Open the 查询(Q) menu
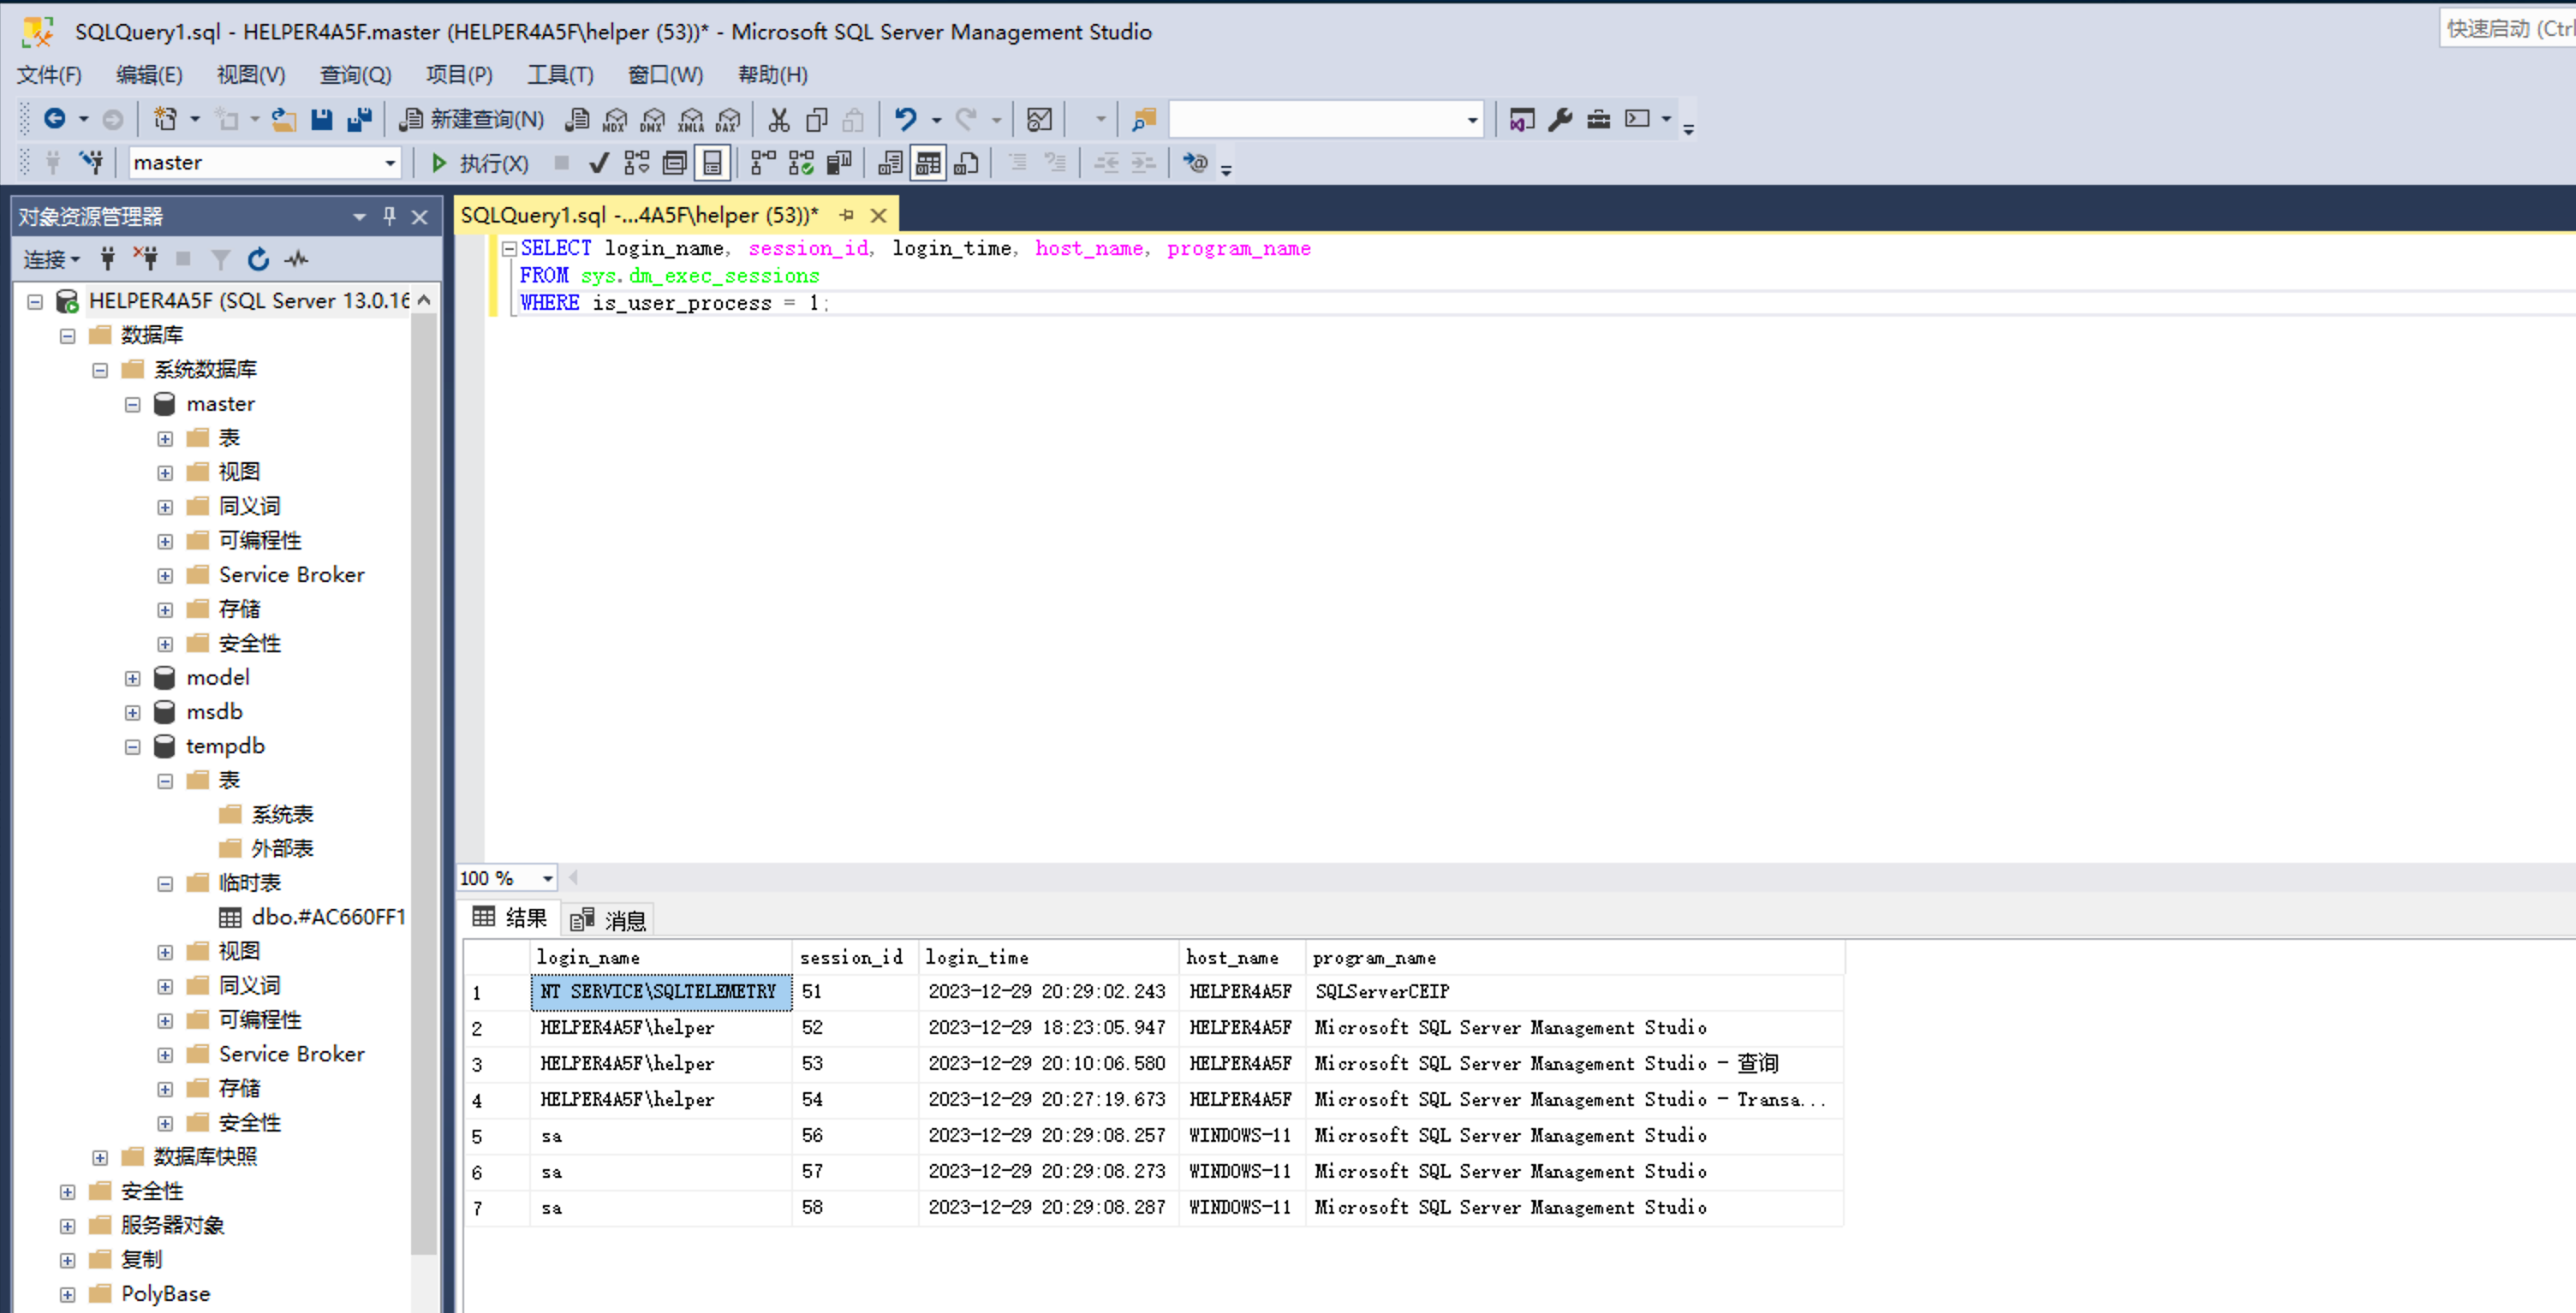The height and width of the screenshot is (1313, 2576). (x=355, y=75)
